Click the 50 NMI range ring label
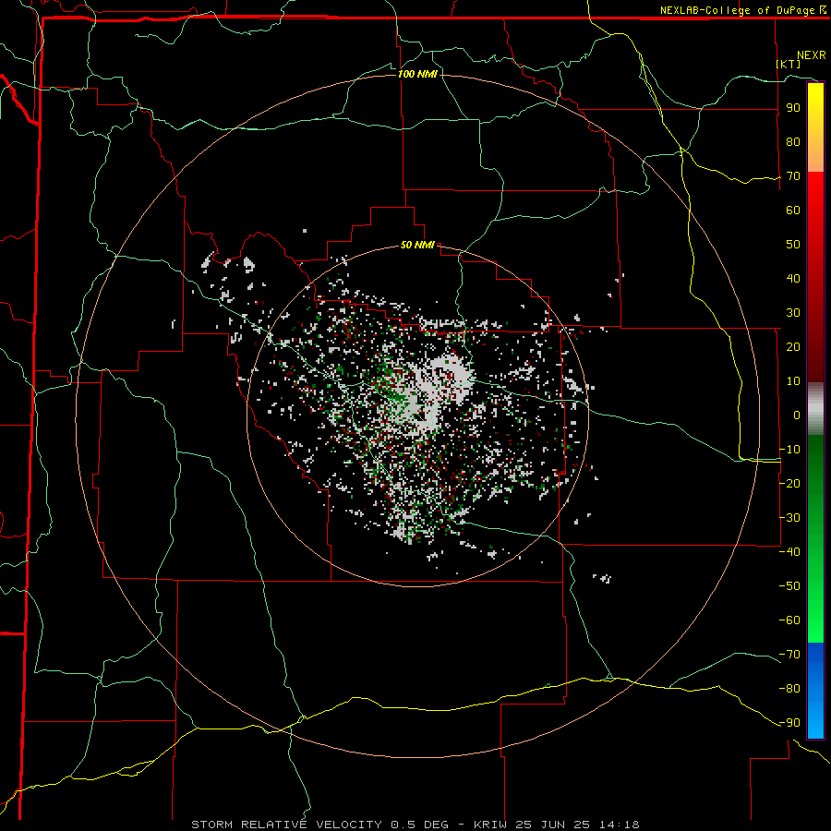Image resolution: width=831 pixels, height=831 pixels. click(x=417, y=245)
